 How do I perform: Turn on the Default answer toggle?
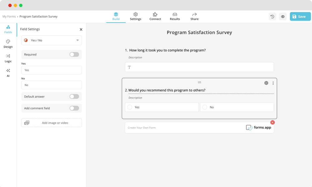[74, 96]
